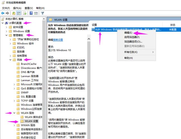Expand the WWAN 服务 node

pyautogui.click(x=14, y=125)
